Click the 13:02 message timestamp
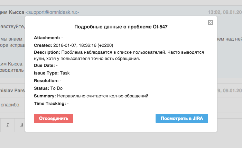The image size is (242, 148). point(225,12)
